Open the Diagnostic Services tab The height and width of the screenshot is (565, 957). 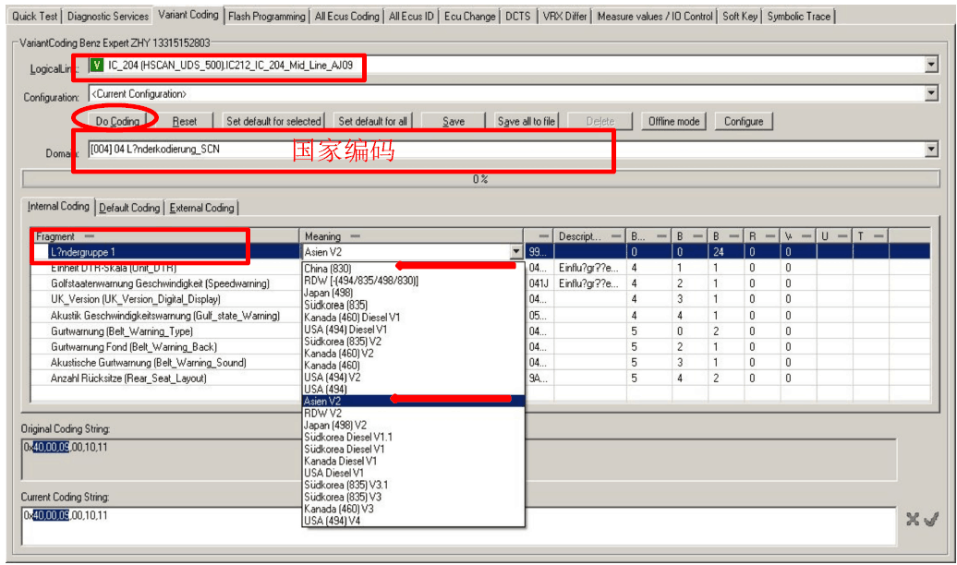(107, 16)
